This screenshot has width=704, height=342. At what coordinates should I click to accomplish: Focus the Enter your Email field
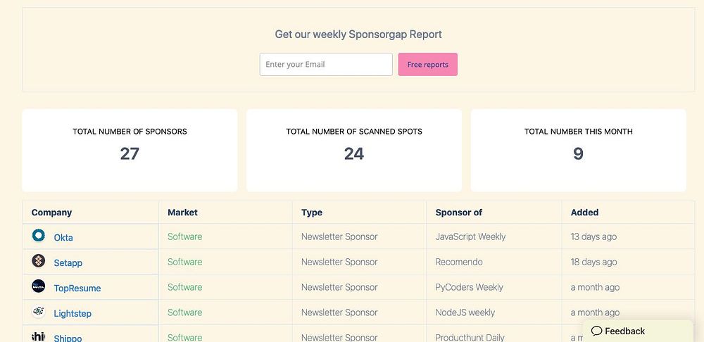(326, 64)
